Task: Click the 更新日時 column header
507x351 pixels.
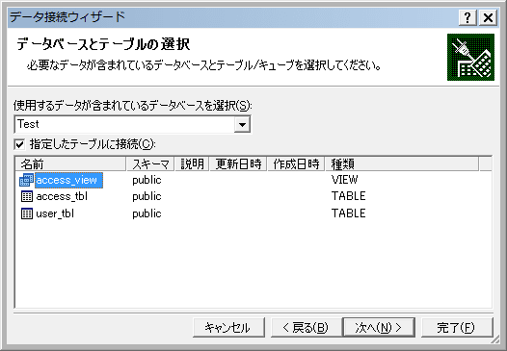Action: click(238, 164)
